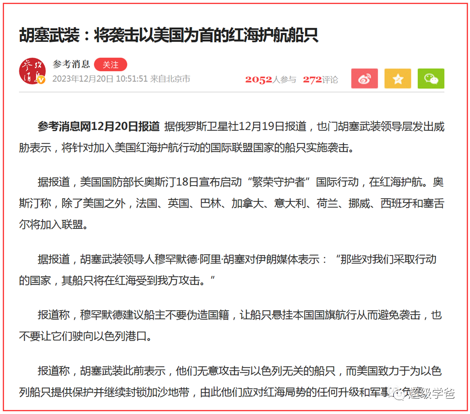This screenshot has width=470, height=414.
Task: Click the phrase 美国国防部长奥斯汀18日宣布启动
Action: [161, 182]
